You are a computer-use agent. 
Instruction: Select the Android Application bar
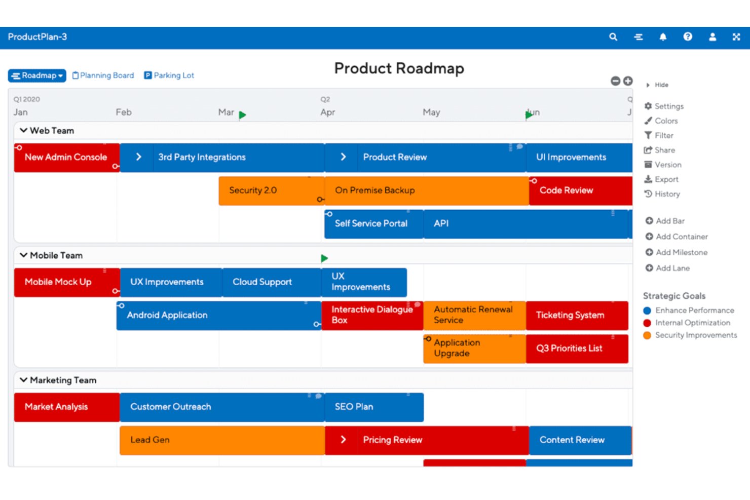coord(219,316)
